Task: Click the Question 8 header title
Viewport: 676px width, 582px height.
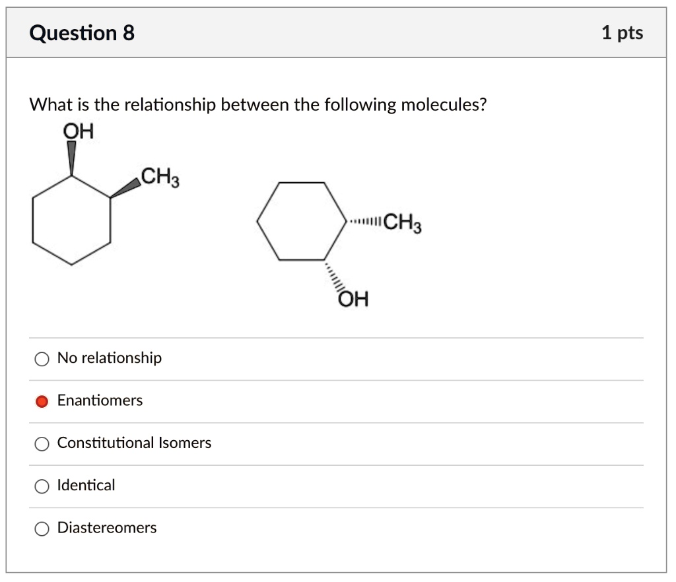Action: 79,32
